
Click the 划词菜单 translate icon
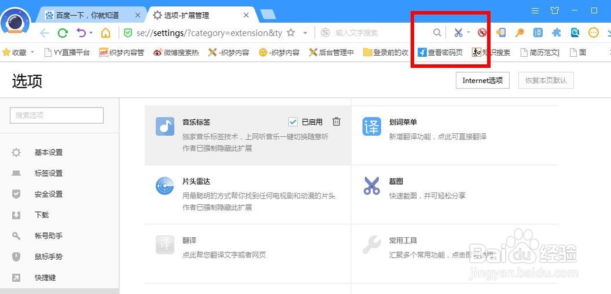[371, 127]
